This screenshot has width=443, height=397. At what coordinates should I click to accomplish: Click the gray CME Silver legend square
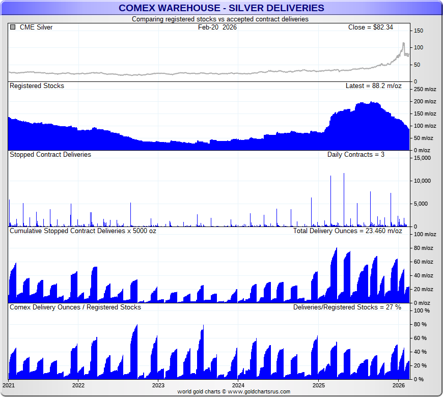coord(13,27)
